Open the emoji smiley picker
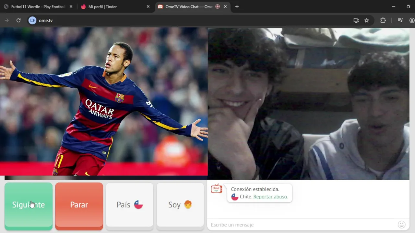415x233 pixels. coord(402,225)
